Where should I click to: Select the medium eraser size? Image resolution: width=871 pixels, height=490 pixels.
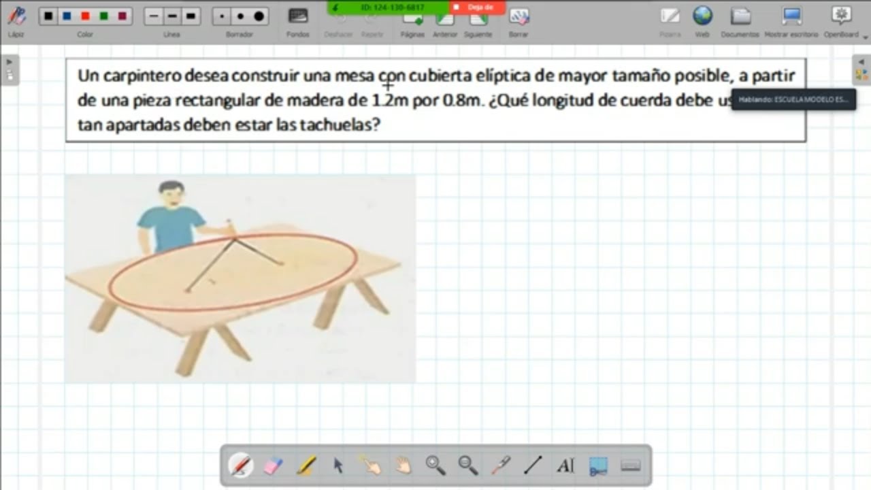[x=240, y=16]
